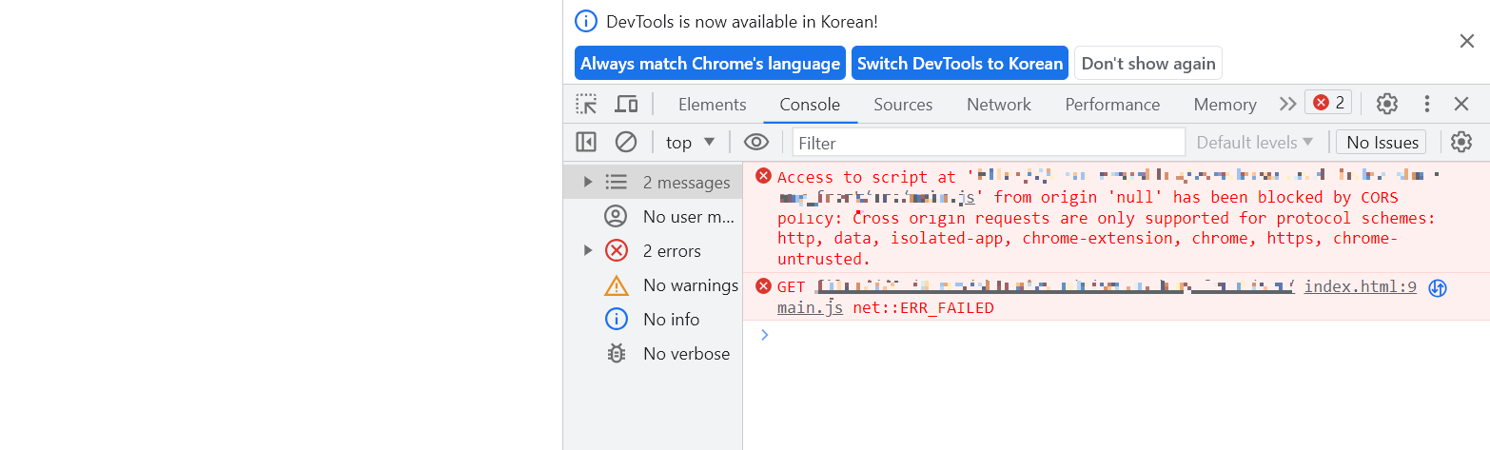Dismiss the language notification bar
The width and height of the screenshot is (1490, 450).
1467,41
